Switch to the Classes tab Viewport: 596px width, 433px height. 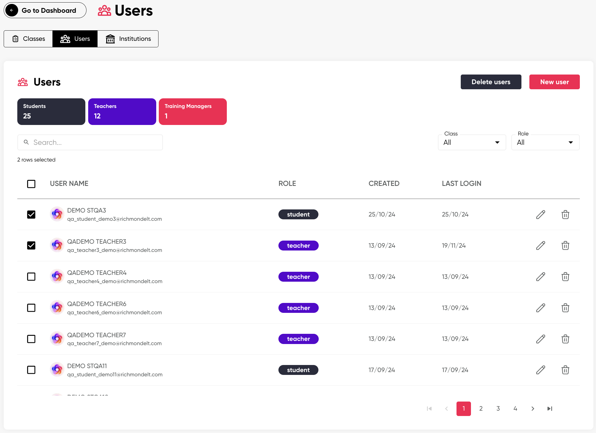point(28,39)
